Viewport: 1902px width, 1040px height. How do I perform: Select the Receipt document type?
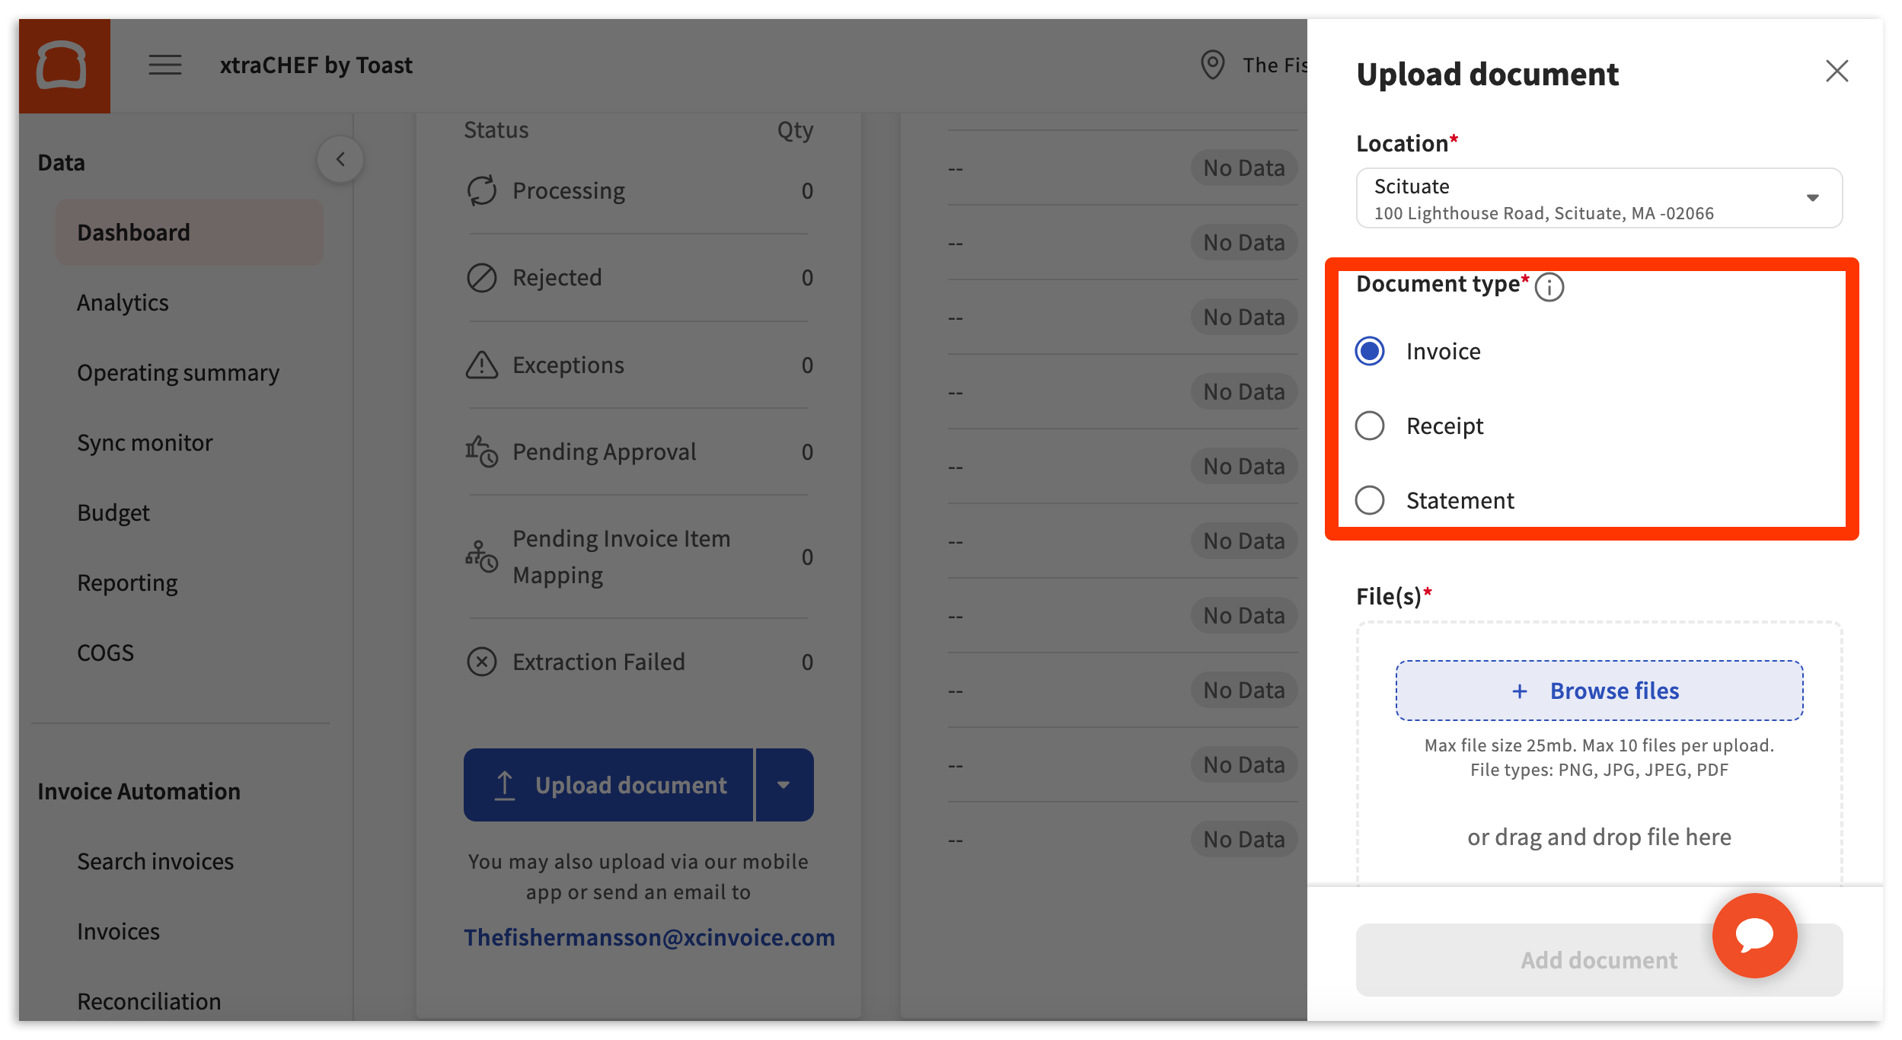(1369, 426)
